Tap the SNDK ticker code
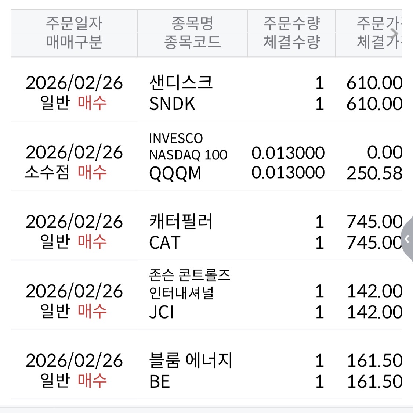 tap(172, 104)
